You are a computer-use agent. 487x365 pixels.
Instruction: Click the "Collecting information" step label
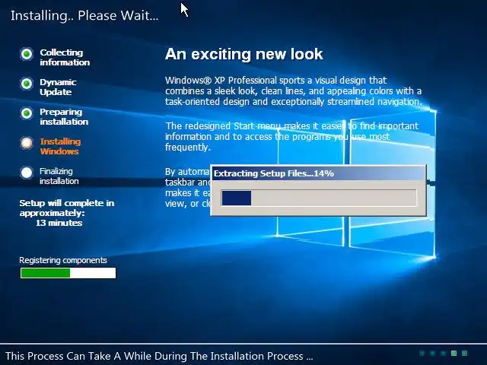coord(65,58)
